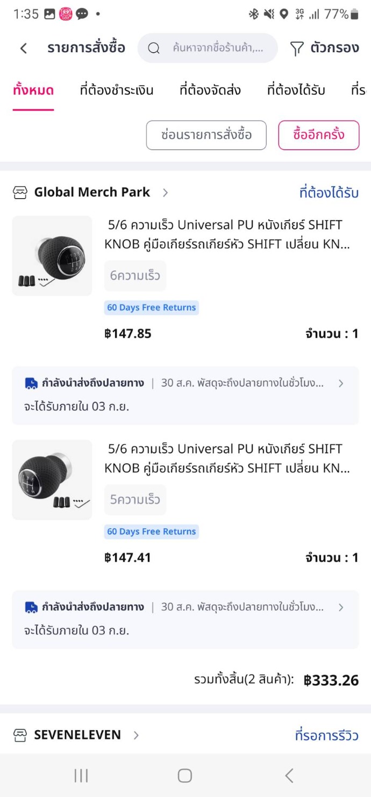
Task: Switch to the ที่ต้องจัดส่ง tab
Action: pos(210,90)
